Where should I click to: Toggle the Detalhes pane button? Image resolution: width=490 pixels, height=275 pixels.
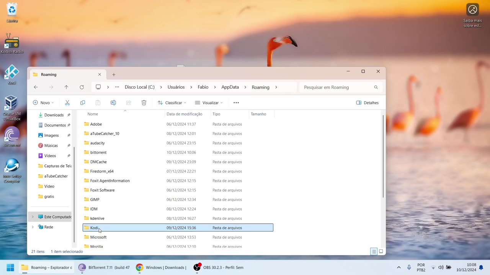click(367, 103)
